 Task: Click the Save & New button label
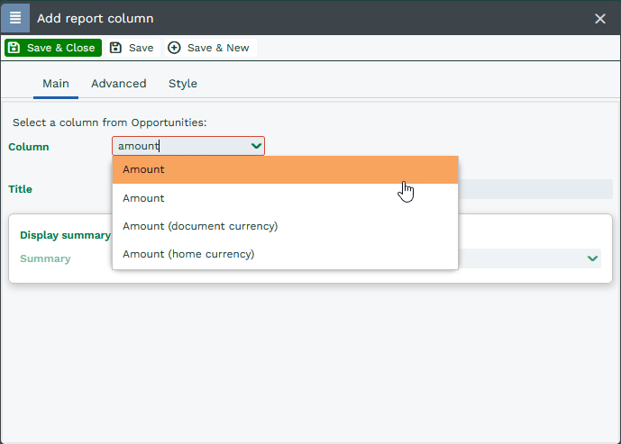coord(218,48)
